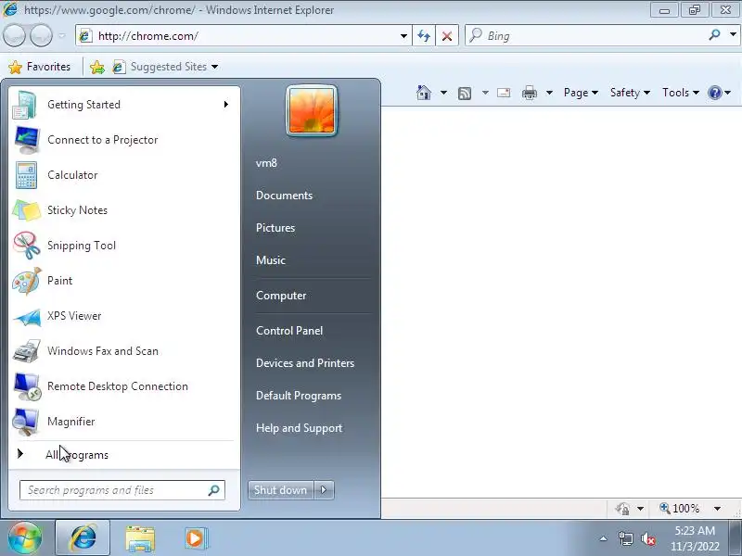The image size is (742, 556).
Task: Expand Getting Started submenu arrow
Action: tap(226, 105)
